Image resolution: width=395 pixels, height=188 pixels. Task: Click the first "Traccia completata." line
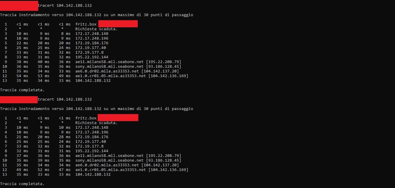click(x=22, y=90)
